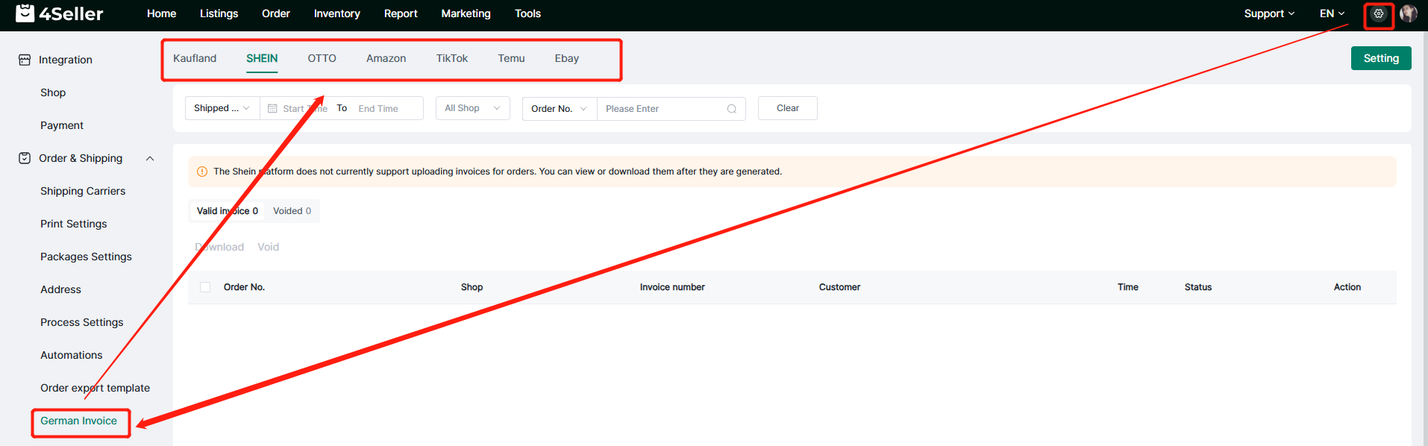Click the calendar icon in date range
The height and width of the screenshot is (446, 1428).
point(272,109)
